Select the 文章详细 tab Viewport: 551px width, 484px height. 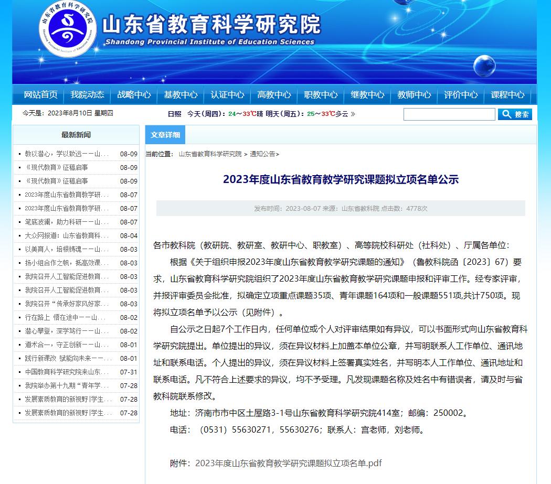point(165,135)
